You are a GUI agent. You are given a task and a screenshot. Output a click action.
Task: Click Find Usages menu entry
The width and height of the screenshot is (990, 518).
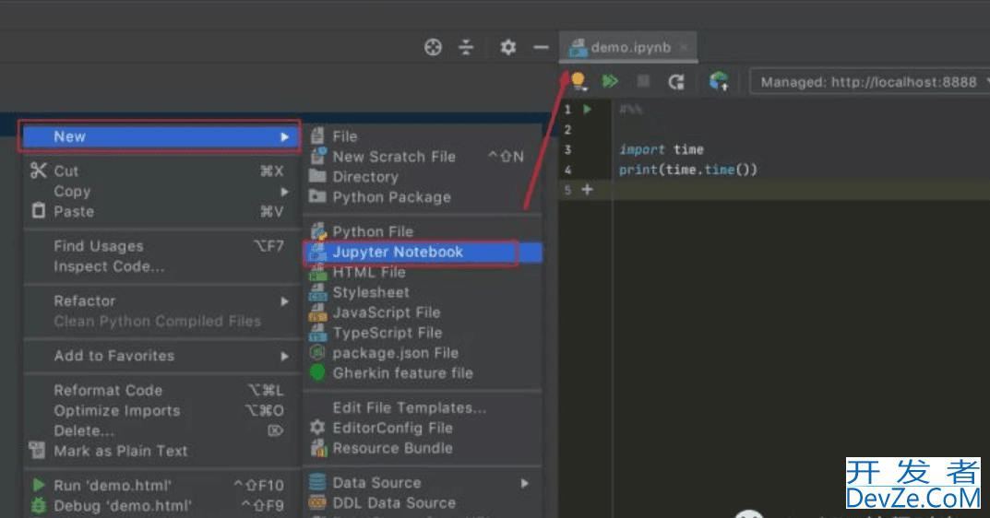click(x=160, y=246)
